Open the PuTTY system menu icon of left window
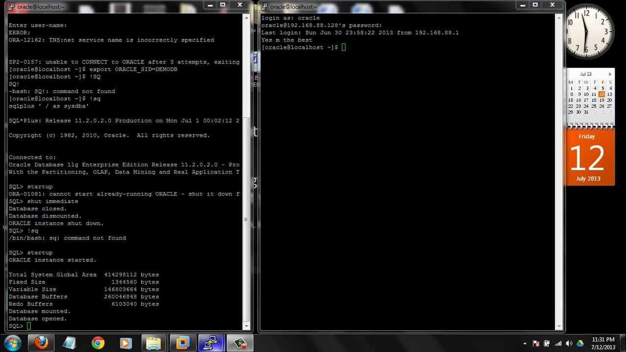The image size is (626, 352). coord(11,7)
